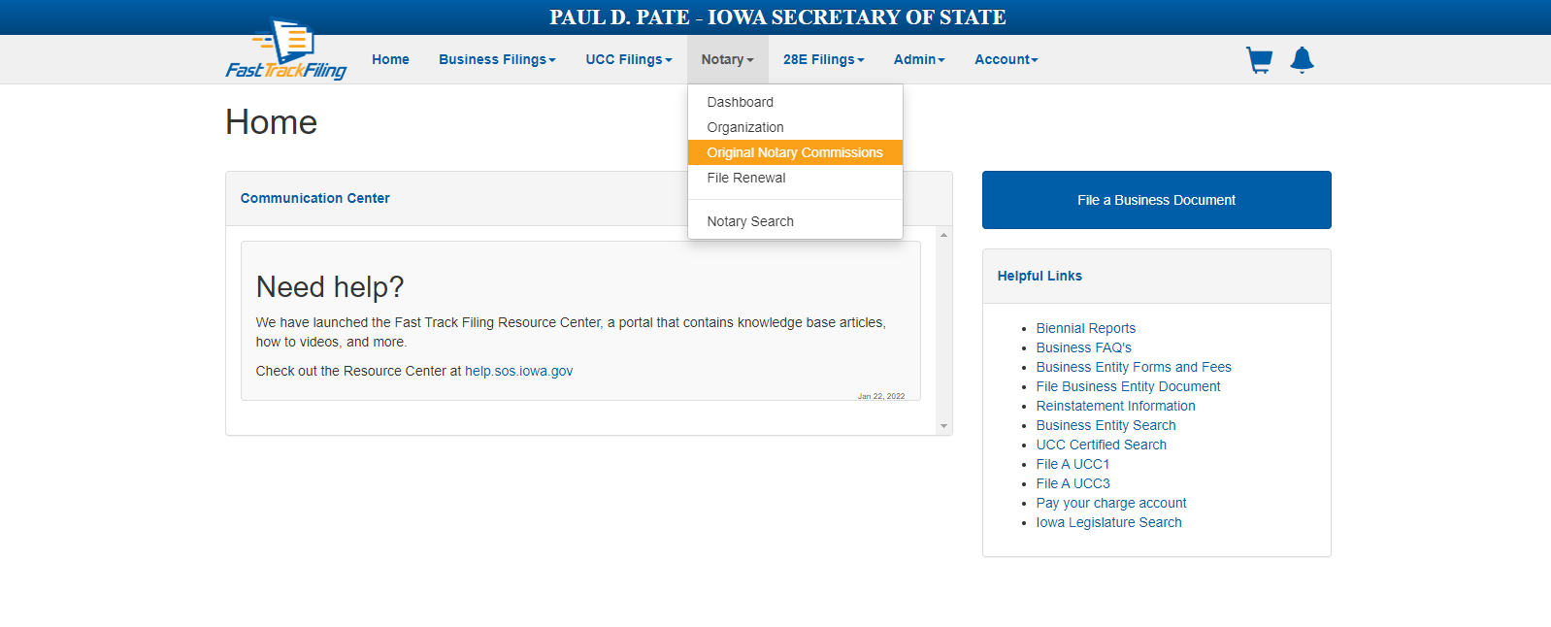1551x627 pixels.
Task: Go to the Home nav link
Action: coord(390,59)
